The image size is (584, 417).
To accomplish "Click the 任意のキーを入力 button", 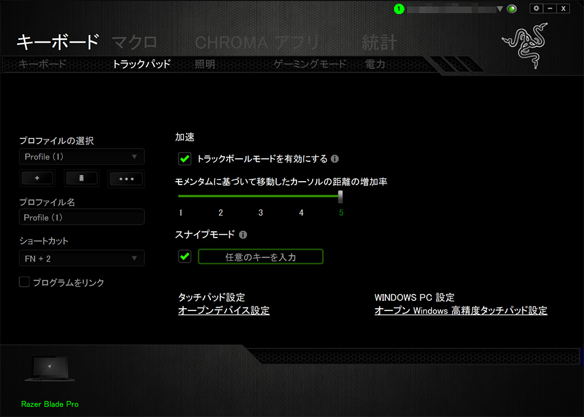I will tap(261, 257).
